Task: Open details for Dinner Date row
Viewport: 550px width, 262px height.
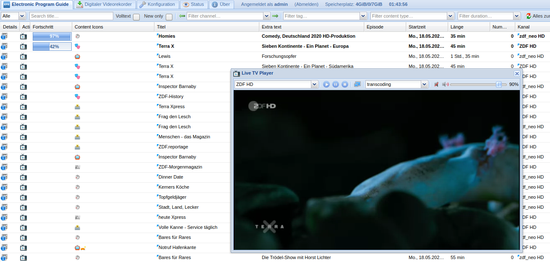Action: (4, 177)
